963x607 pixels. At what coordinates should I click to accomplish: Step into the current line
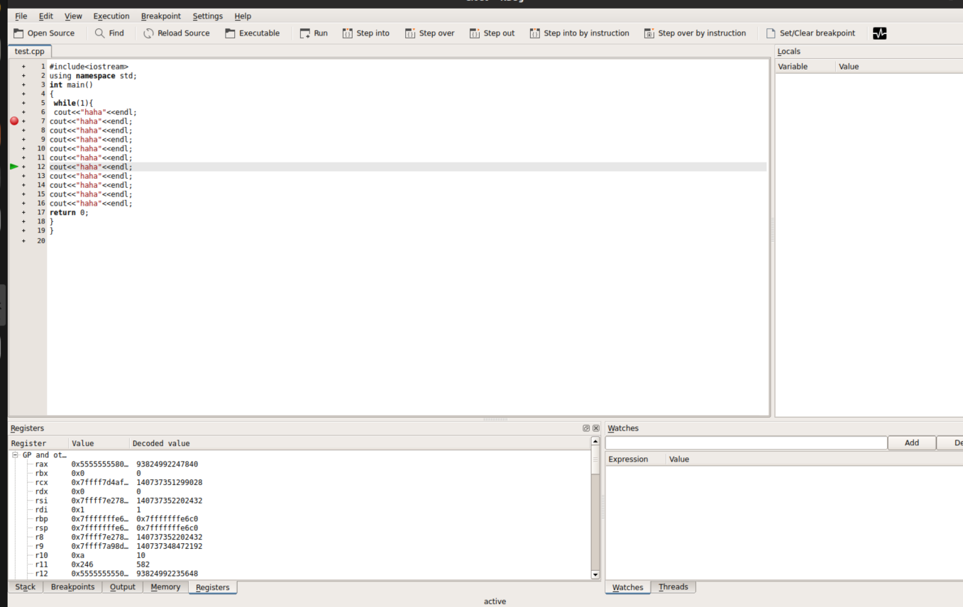coord(366,33)
